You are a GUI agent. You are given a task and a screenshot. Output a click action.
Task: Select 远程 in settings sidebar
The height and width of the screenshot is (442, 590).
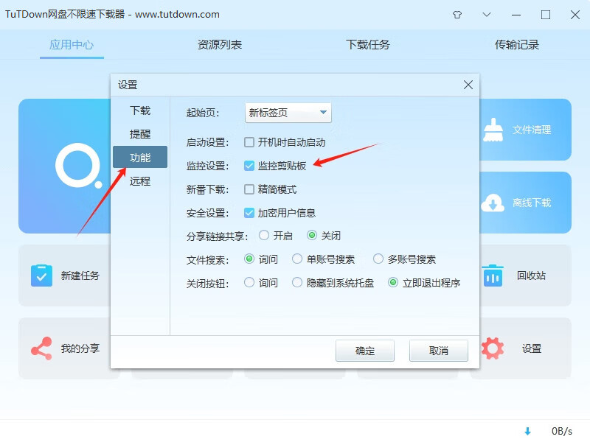[140, 181]
